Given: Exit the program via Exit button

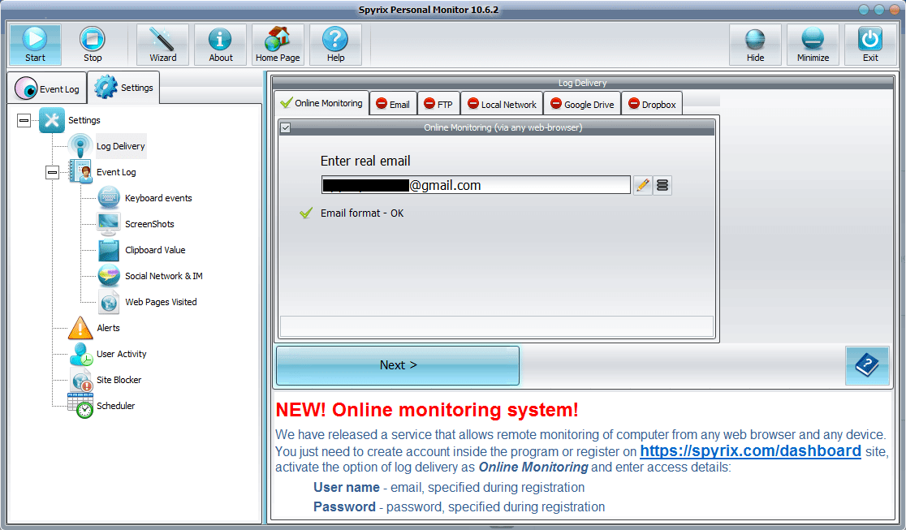Looking at the screenshot, I should [870, 45].
